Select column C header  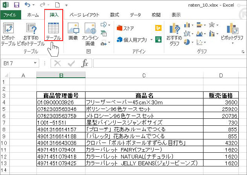144,75
